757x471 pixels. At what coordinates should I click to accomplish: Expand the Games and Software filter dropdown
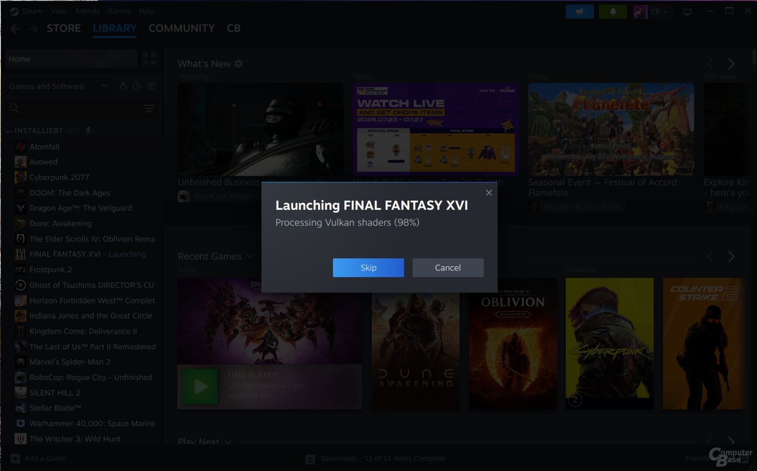pyautogui.click(x=58, y=86)
